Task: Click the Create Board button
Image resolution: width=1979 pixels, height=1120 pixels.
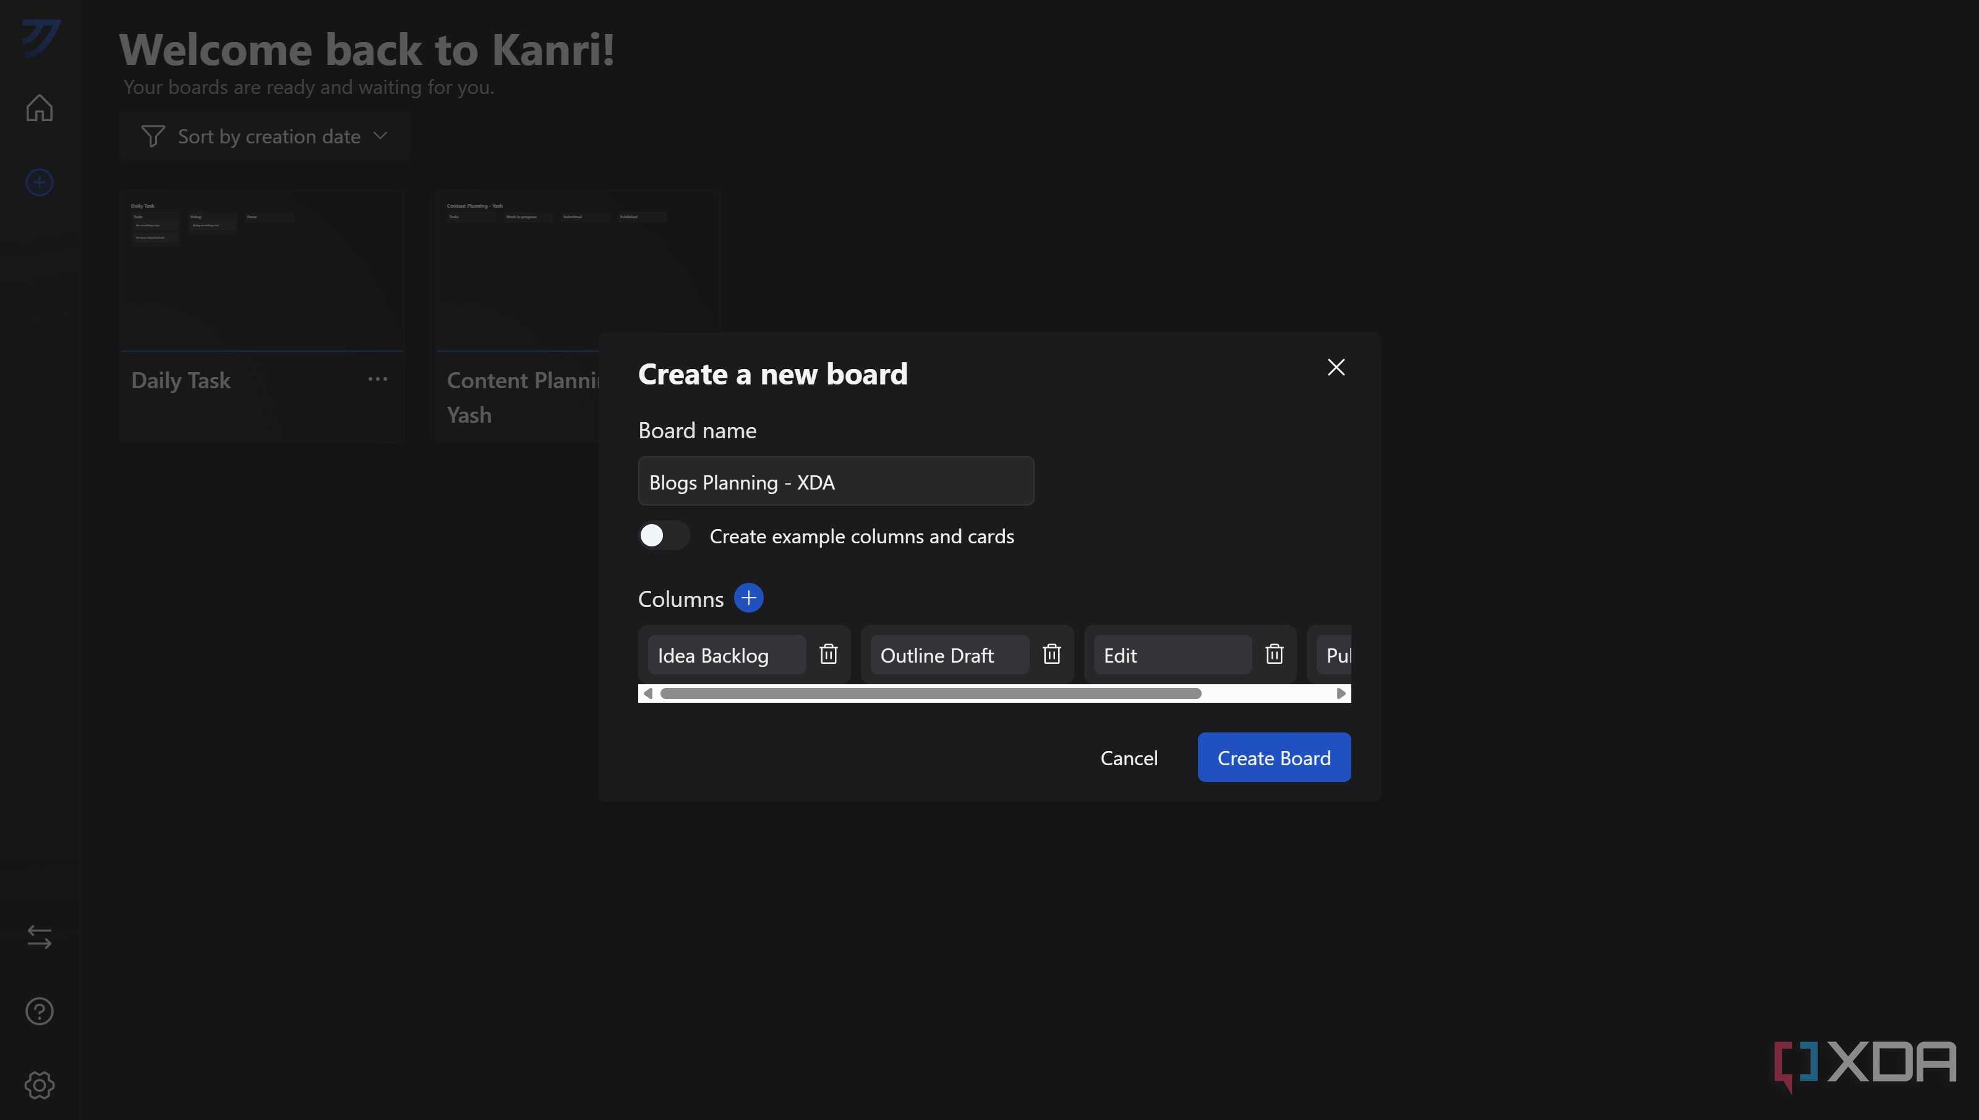Action: click(x=1273, y=758)
